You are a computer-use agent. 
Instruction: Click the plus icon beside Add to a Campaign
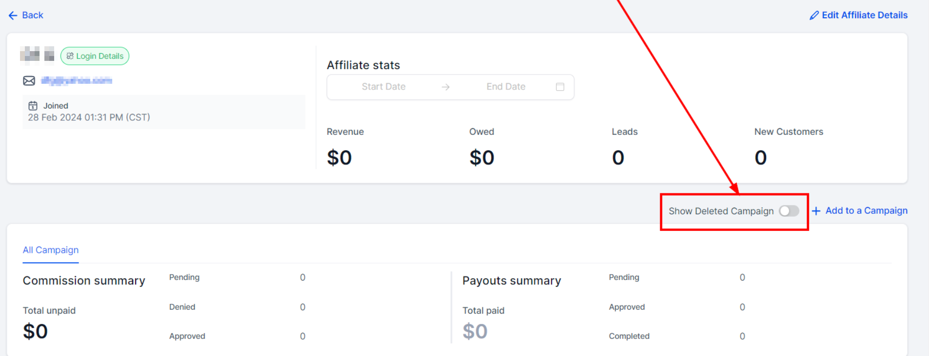(x=816, y=211)
